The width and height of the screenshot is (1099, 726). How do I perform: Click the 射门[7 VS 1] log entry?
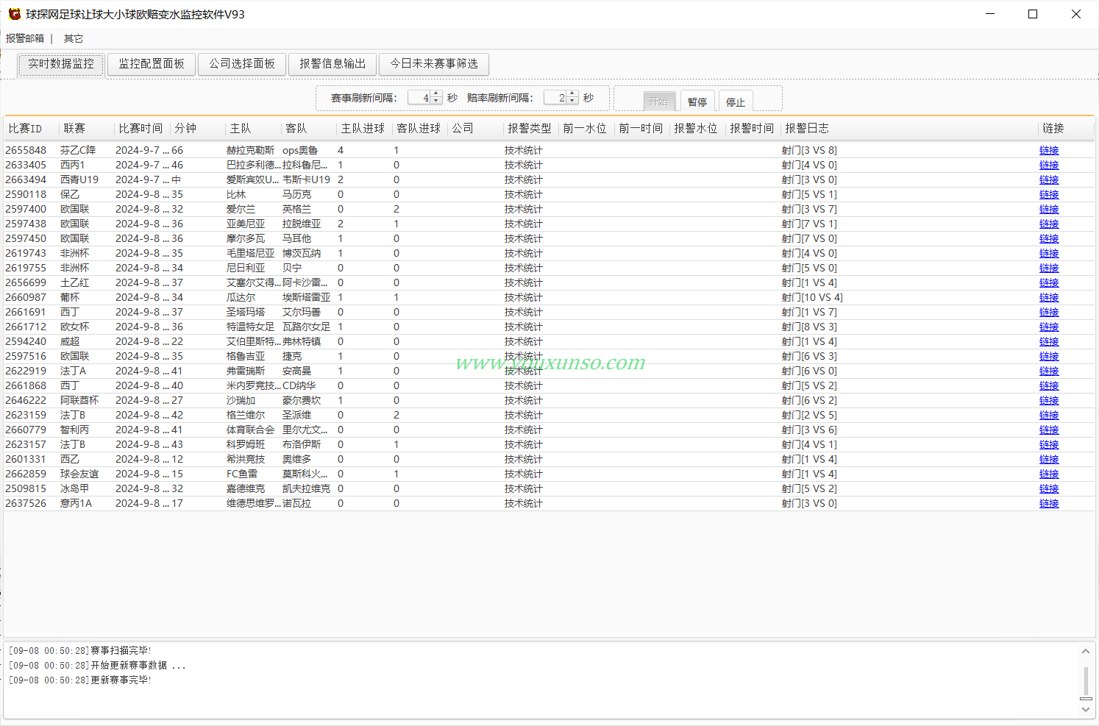pos(809,224)
